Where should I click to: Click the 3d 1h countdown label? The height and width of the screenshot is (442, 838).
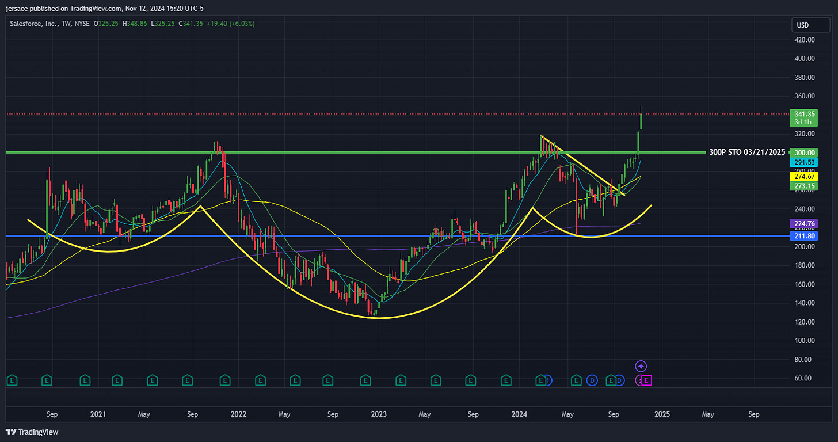click(803, 122)
